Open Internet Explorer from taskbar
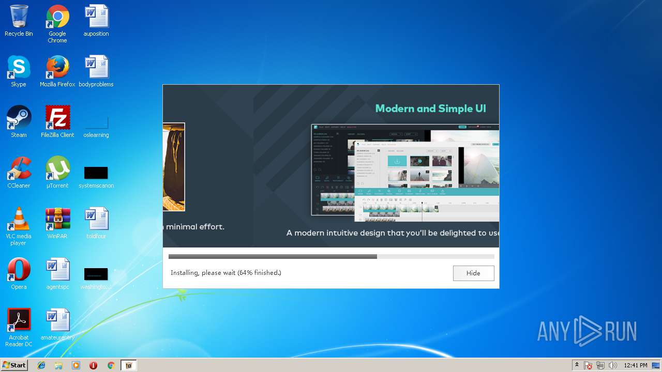Viewport: 662px width, 372px height. [41, 365]
